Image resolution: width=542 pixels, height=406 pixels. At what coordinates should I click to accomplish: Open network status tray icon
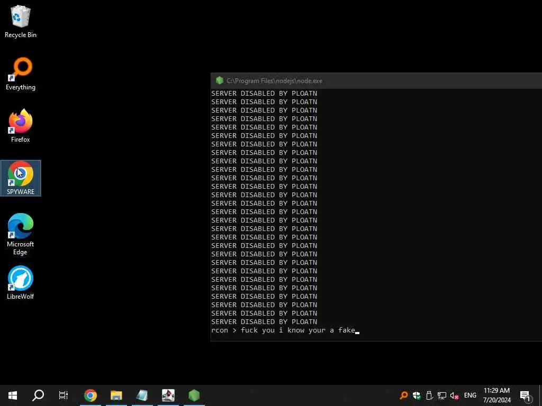pyautogui.click(x=442, y=395)
